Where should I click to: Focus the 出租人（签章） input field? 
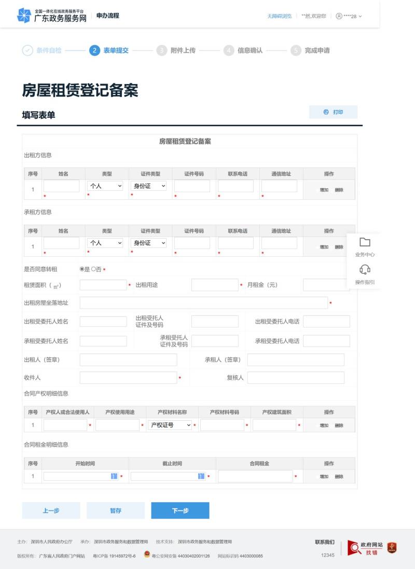(128, 359)
